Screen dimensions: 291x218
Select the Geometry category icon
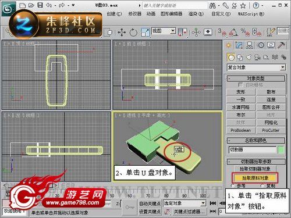[231, 57]
